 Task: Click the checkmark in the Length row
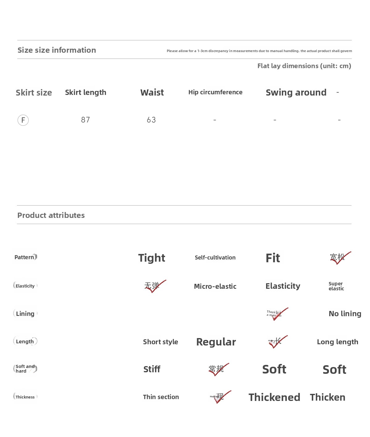click(277, 341)
